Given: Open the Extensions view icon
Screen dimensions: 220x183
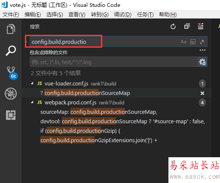Looking at the screenshot, I should coord(11,115).
